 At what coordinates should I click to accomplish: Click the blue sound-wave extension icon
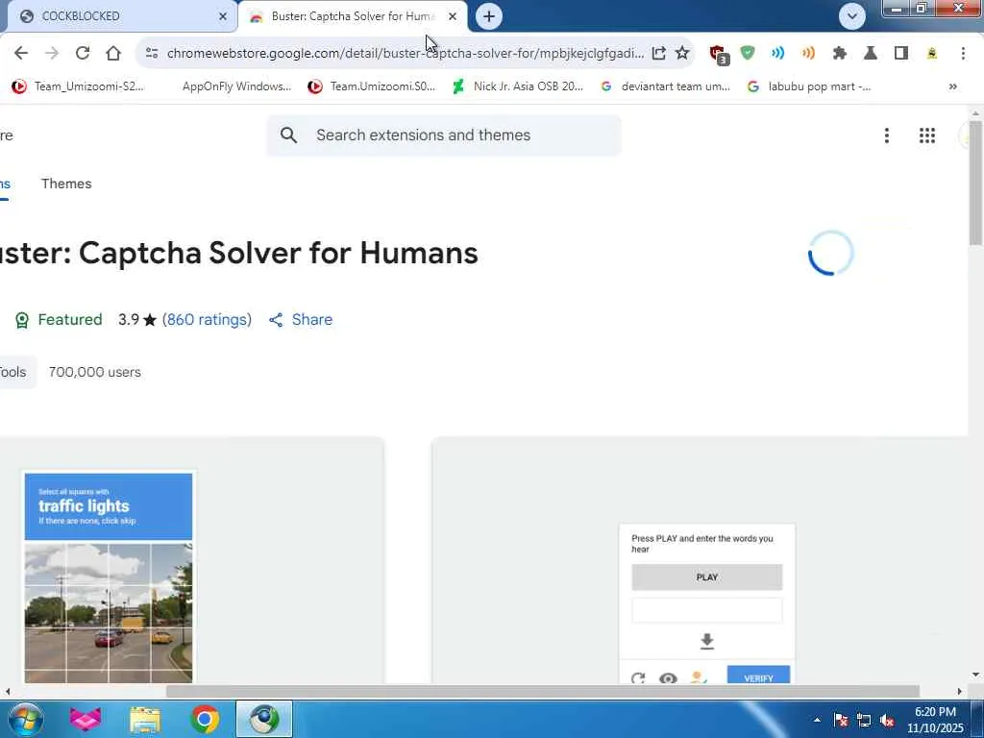coord(777,54)
